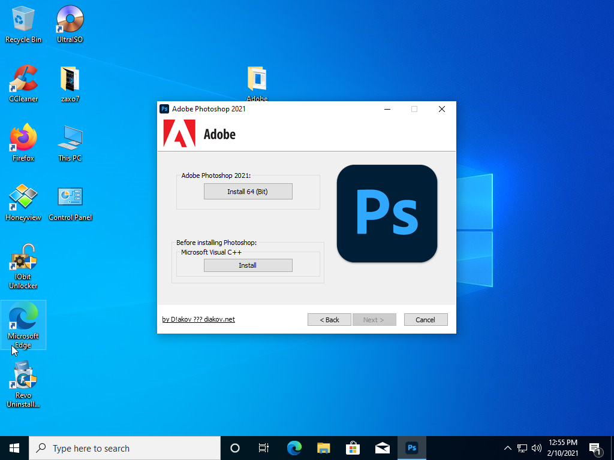
Task: Close the Adobe Photoshop 2021 installer
Action: [442, 109]
